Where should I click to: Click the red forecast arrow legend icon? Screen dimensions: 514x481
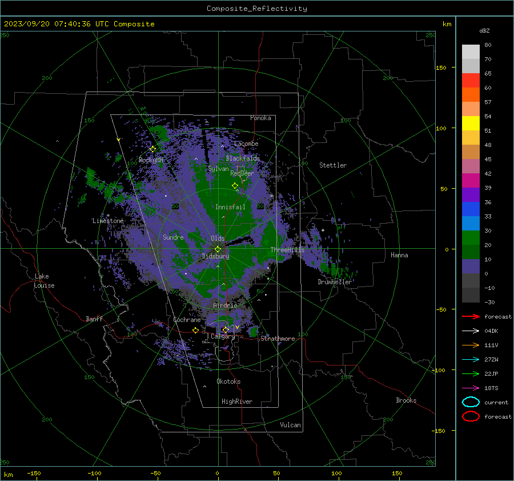click(471, 316)
